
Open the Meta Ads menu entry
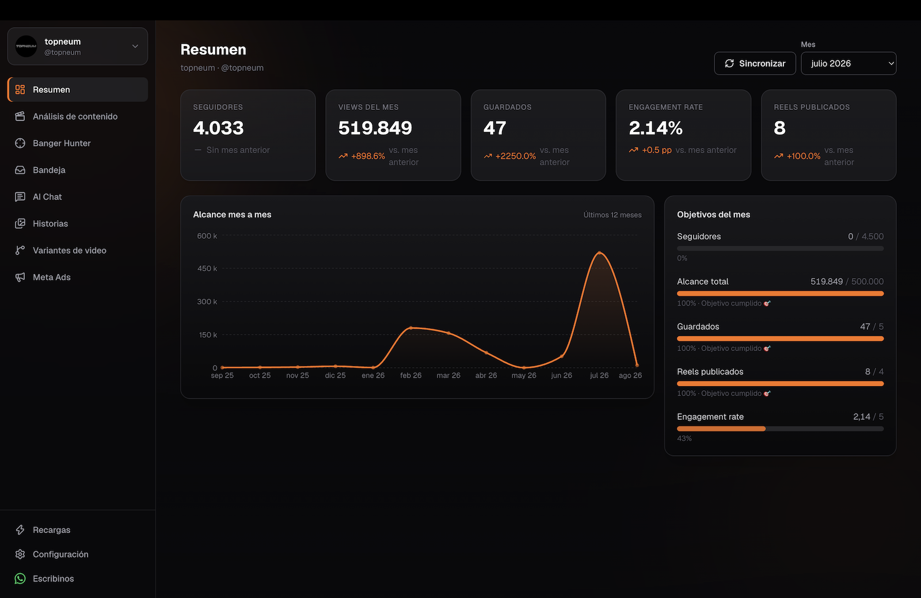tap(78, 277)
